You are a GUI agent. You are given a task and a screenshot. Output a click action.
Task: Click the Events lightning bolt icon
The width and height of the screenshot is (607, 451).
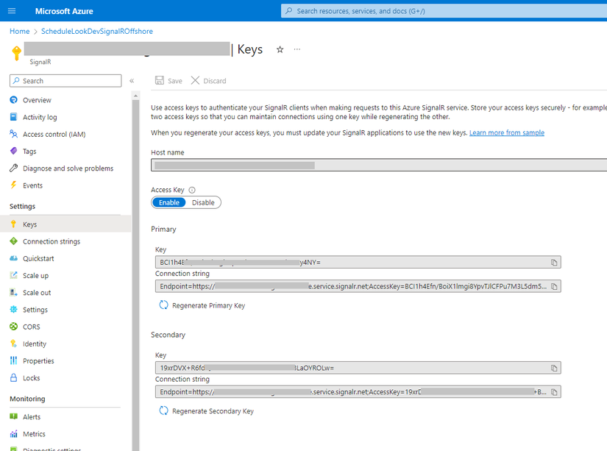click(13, 185)
